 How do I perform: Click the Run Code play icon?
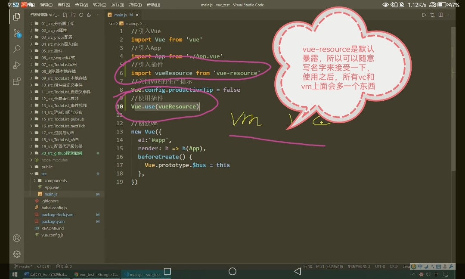click(424, 15)
